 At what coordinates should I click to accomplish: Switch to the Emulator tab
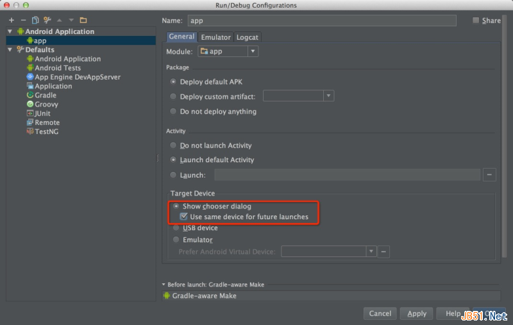[x=215, y=37]
